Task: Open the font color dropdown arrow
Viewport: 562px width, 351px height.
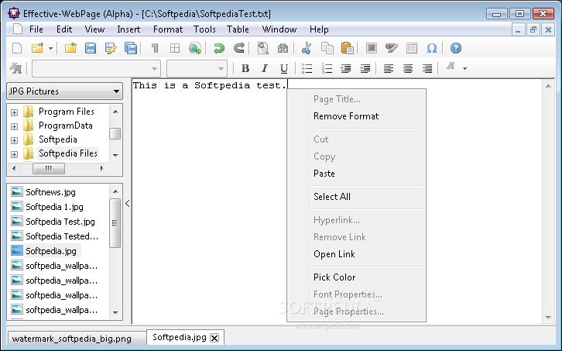Action: click(465, 68)
